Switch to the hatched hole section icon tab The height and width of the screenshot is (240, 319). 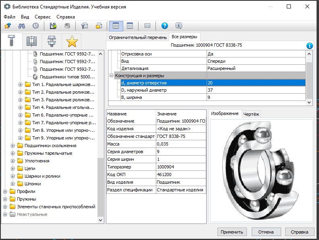point(31,41)
